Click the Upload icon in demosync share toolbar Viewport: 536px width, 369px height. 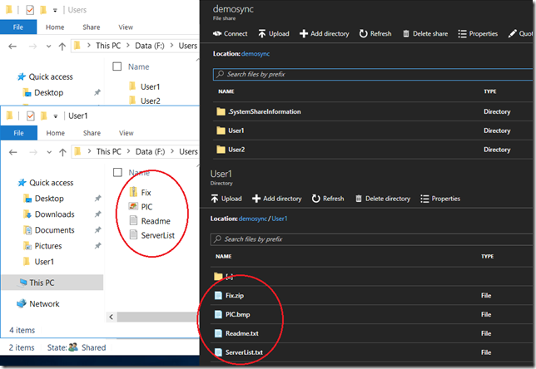[262, 33]
